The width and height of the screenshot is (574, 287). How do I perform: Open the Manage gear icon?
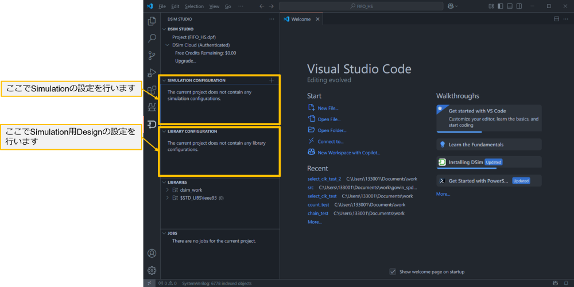(152, 270)
